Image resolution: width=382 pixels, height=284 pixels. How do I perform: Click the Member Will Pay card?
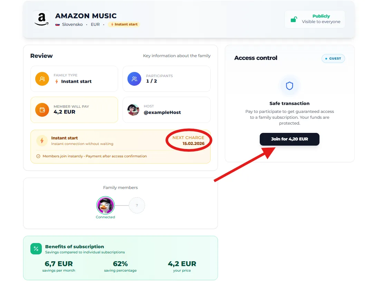coord(74,110)
